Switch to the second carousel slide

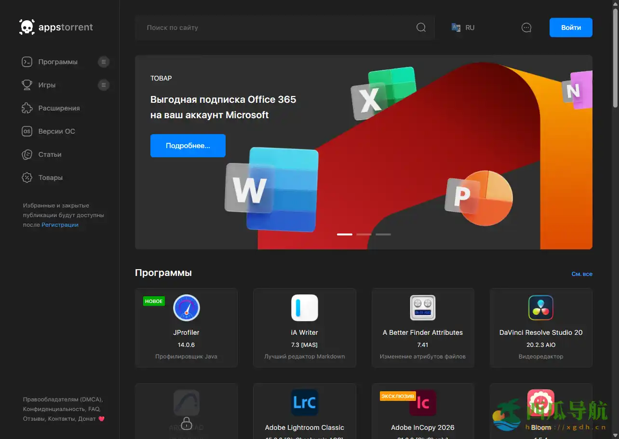(364, 234)
